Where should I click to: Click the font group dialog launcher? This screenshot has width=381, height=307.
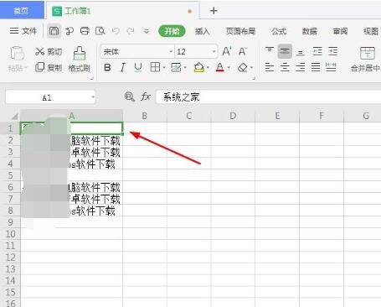click(x=254, y=78)
